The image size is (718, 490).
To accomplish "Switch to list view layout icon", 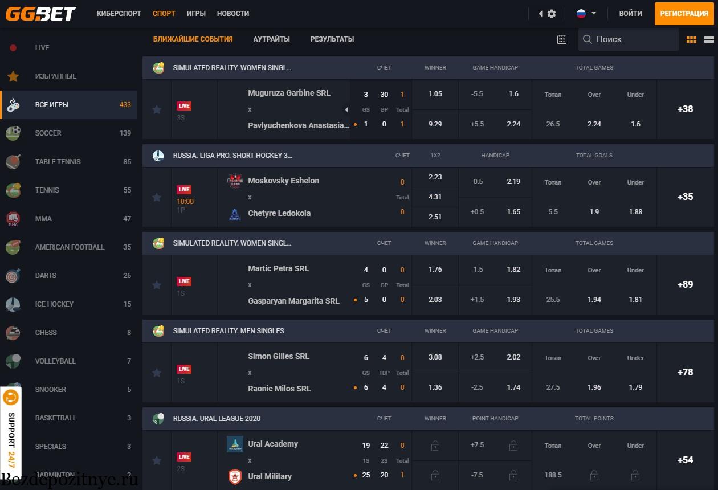I will click(709, 39).
